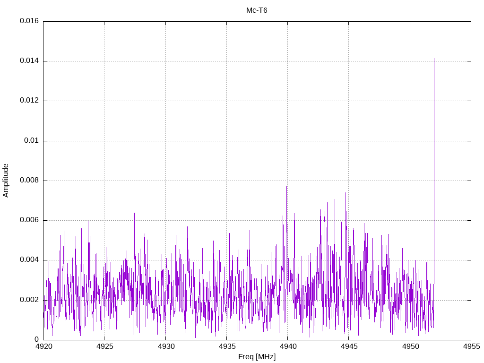Select the Amplitude y-axis label
484x363 pixels.
[6, 180]
